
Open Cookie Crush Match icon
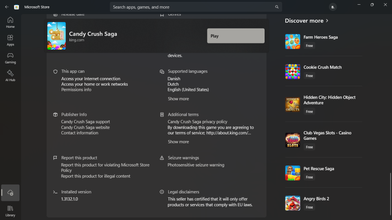(292, 71)
